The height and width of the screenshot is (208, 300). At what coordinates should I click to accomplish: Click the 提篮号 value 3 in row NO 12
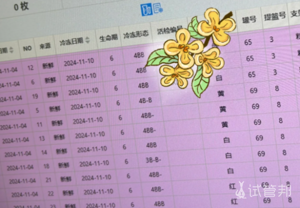tap(271, 39)
